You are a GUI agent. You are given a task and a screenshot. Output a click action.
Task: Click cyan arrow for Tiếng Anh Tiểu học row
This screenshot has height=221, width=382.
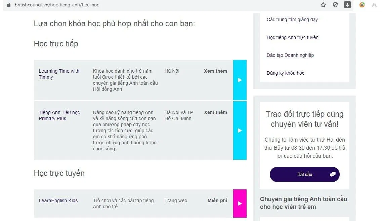(240, 130)
